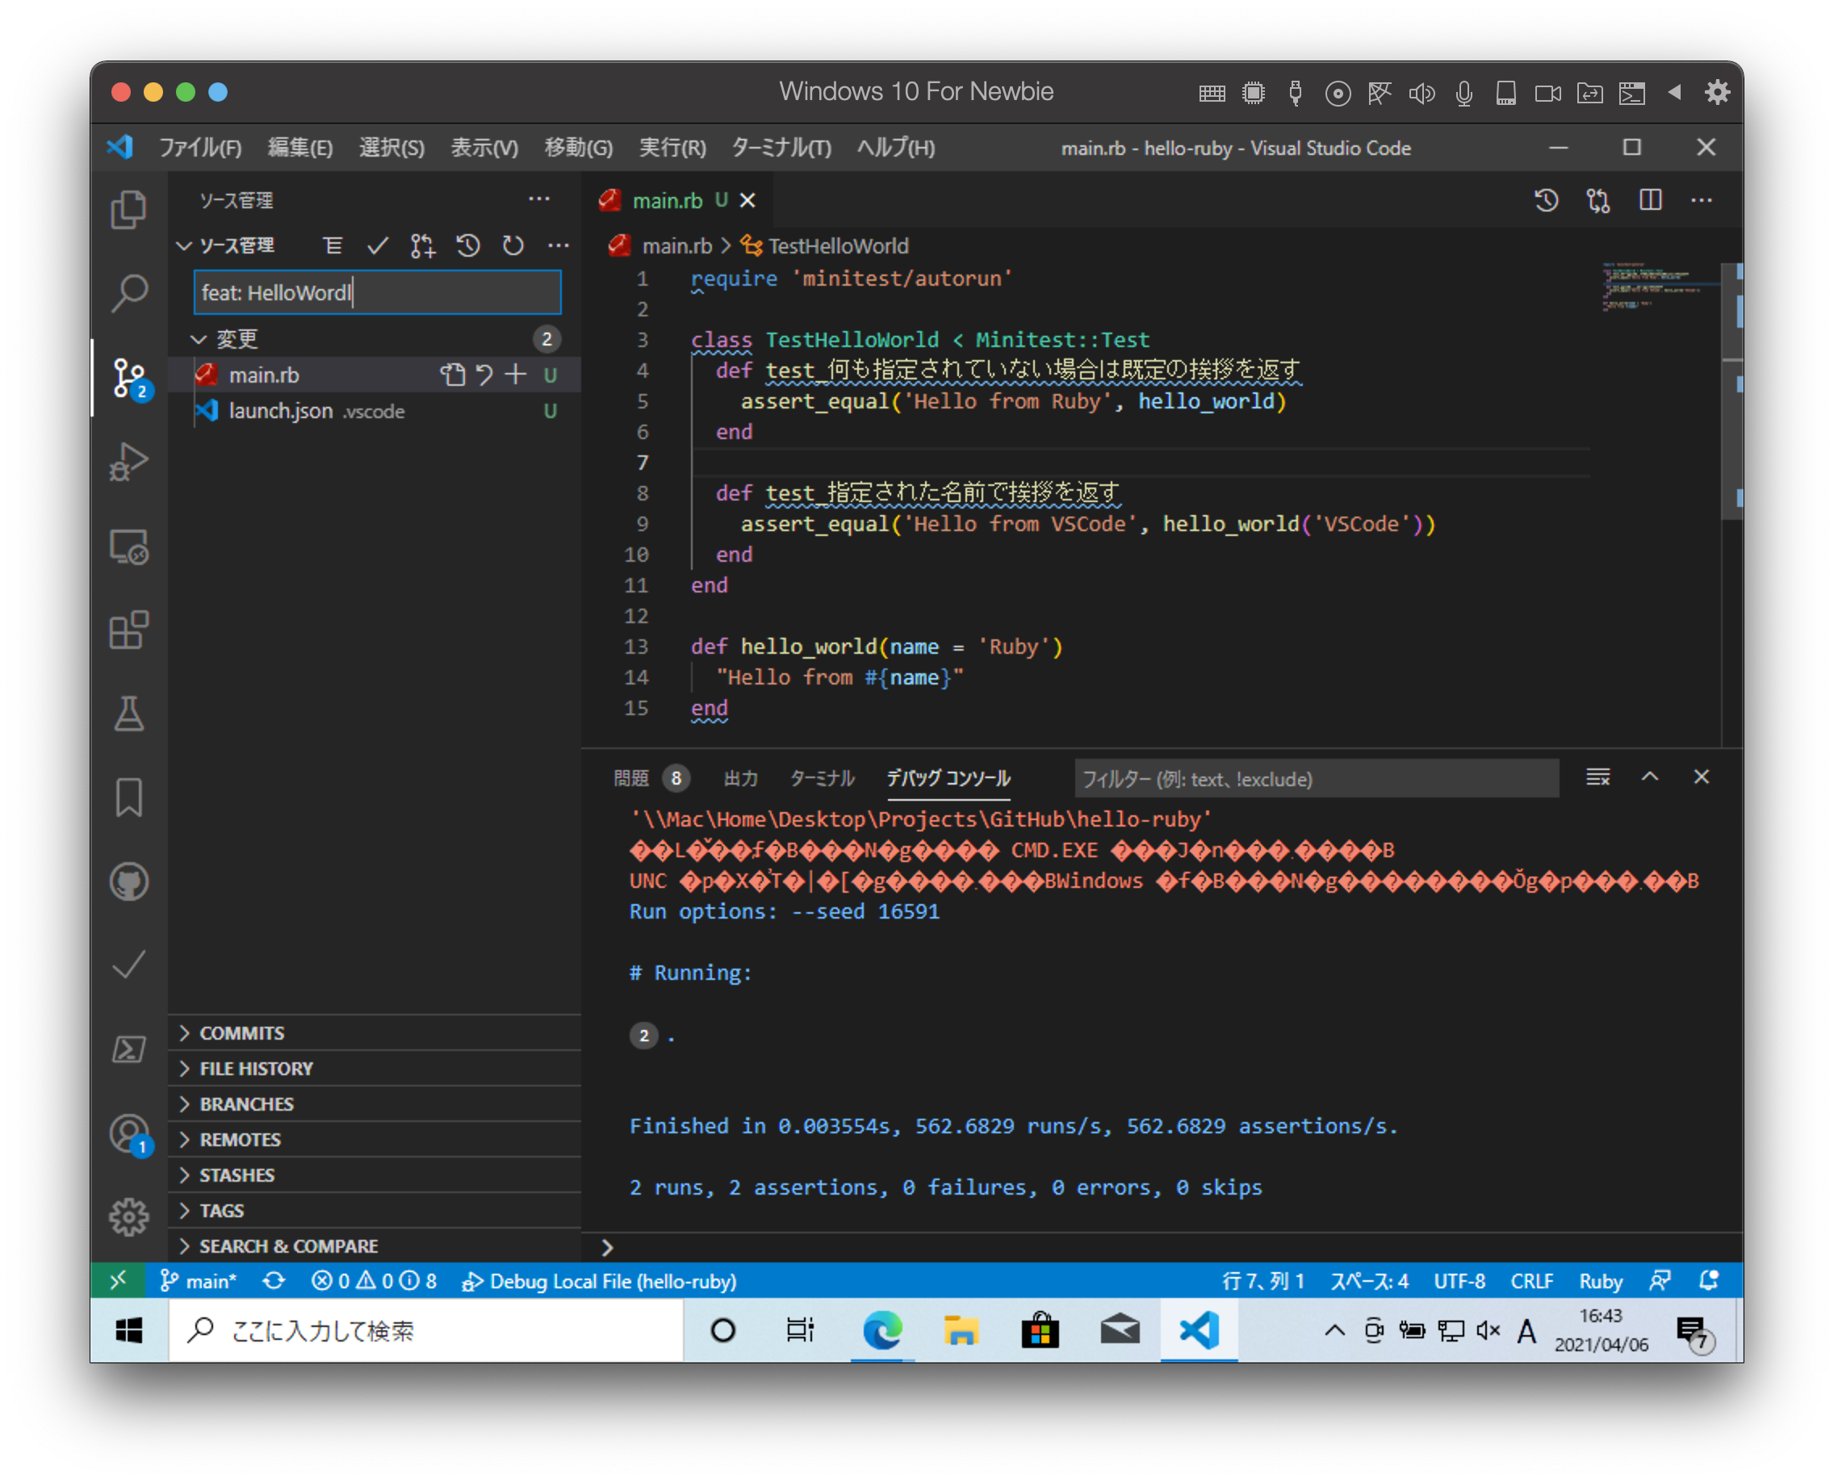Commit with the checkmark button
This screenshot has width=1834, height=1482.
(378, 246)
